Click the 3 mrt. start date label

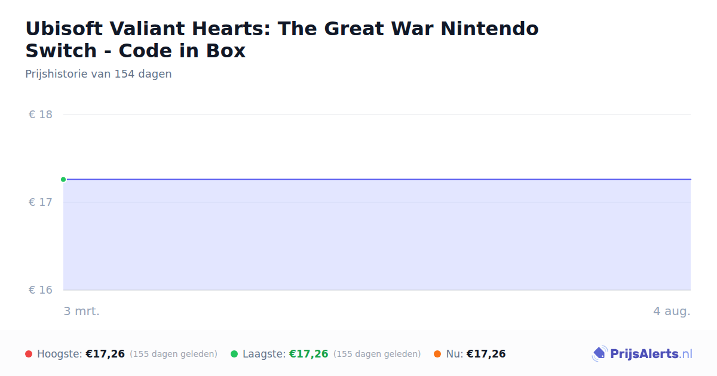point(82,311)
